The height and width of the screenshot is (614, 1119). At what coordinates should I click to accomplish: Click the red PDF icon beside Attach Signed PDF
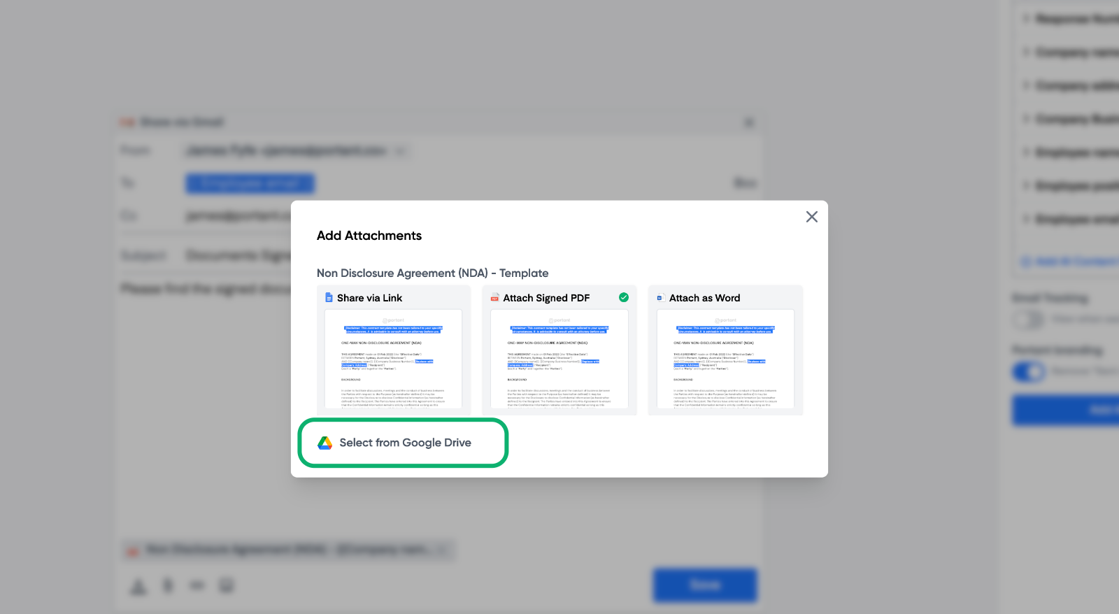tap(494, 298)
